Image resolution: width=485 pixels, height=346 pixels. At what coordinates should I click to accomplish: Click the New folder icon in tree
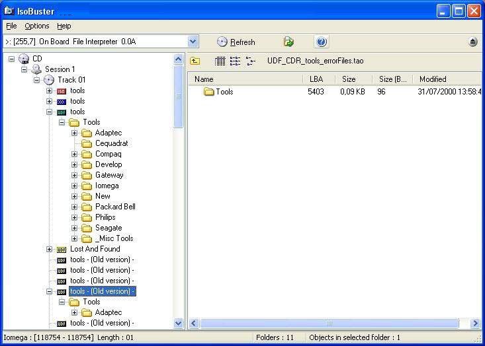tap(87, 196)
